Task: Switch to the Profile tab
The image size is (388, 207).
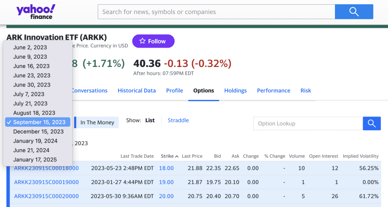Action: pos(174,91)
